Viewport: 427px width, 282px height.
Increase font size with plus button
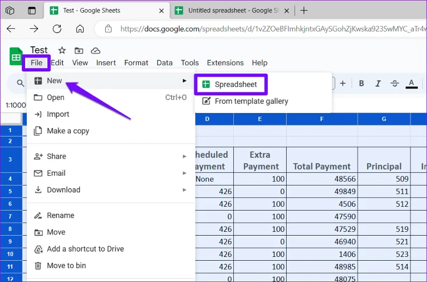(x=343, y=84)
